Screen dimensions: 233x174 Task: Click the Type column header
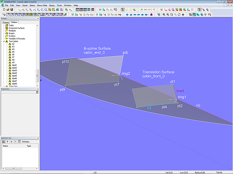coord(29,146)
